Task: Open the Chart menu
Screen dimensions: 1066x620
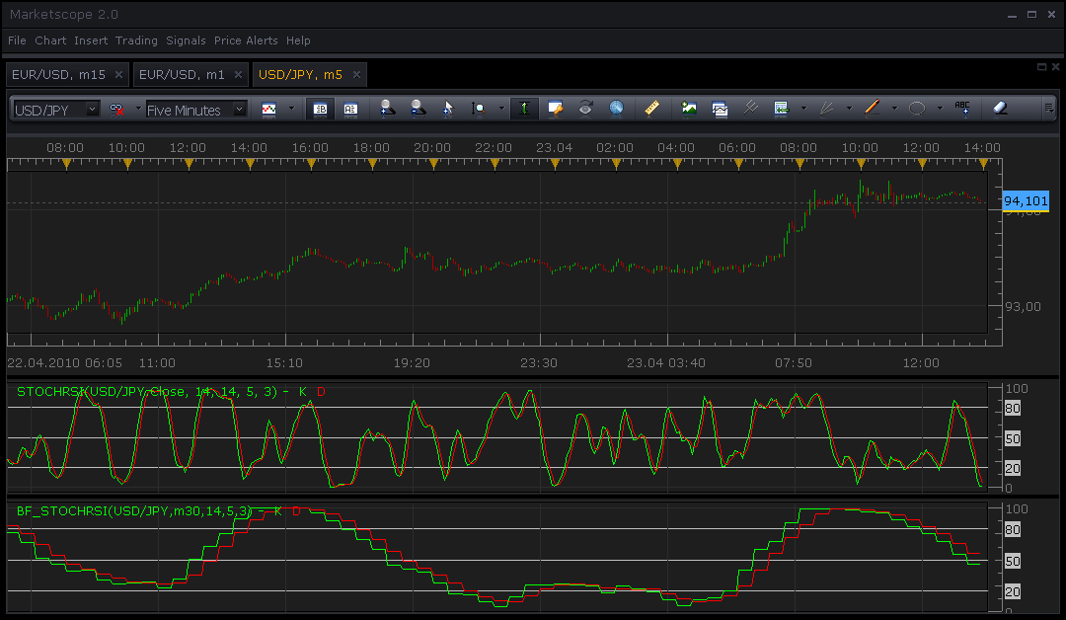Action: tap(51, 40)
